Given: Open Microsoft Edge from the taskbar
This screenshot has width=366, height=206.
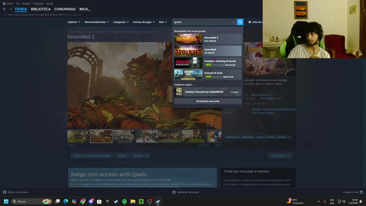Looking at the screenshot, I should pyautogui.click(x=66, y=201).
